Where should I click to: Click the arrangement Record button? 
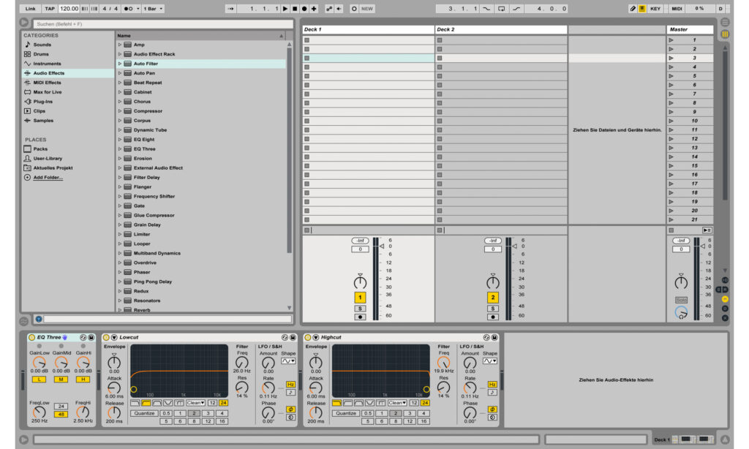[304, 9]
